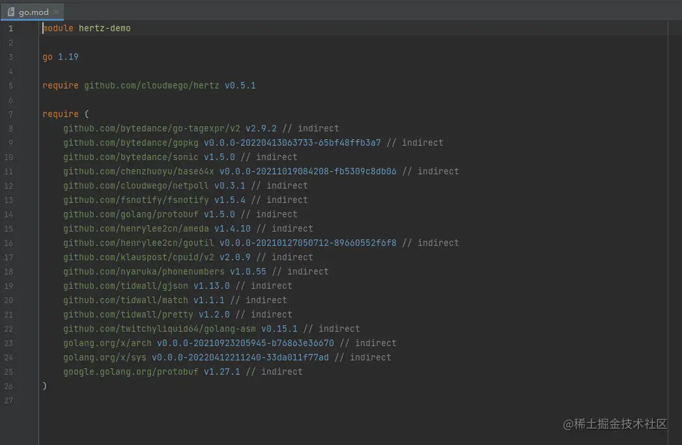Click line number 27 in the gutter
682x445 pixels.
tap(8, 401)
